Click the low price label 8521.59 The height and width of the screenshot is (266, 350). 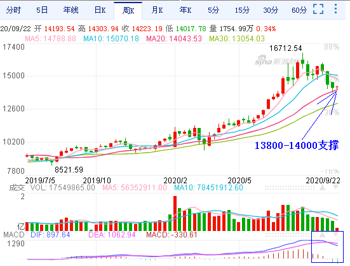click(69, 170)
